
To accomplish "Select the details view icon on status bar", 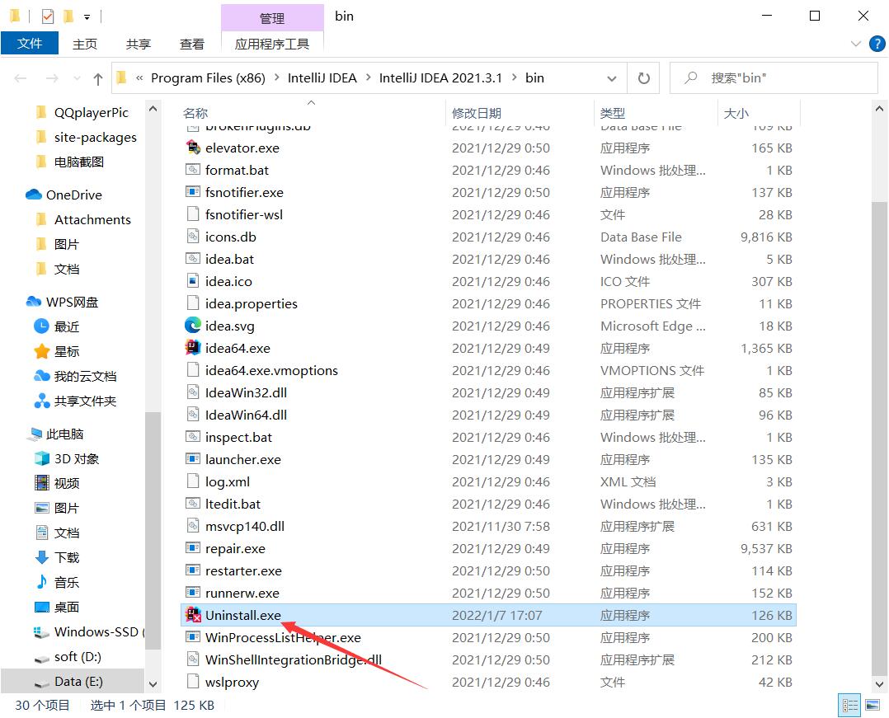I will tap(849, 705).
